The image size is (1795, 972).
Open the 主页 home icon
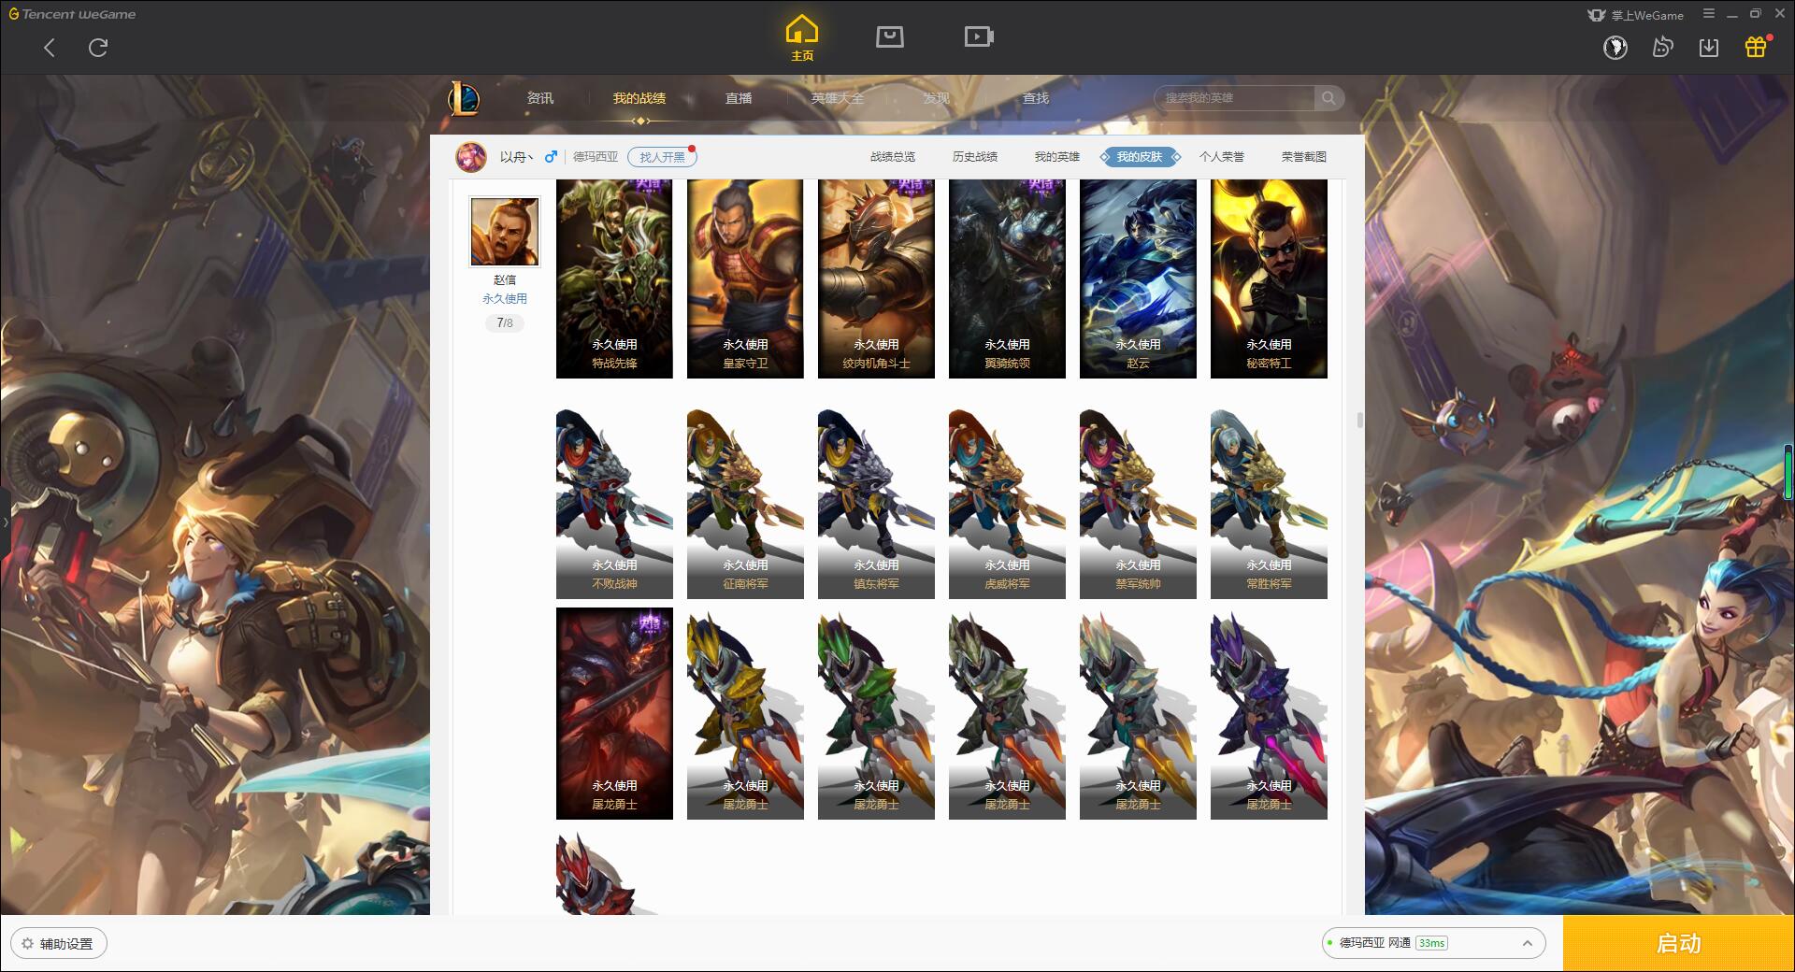point(801,38)
